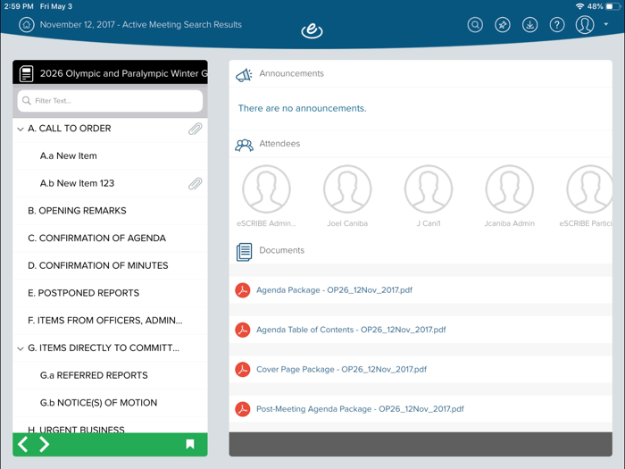Tap the Documents pages icon
The height and width of the screenshot is (469, 625).
[x=244, y=252]
